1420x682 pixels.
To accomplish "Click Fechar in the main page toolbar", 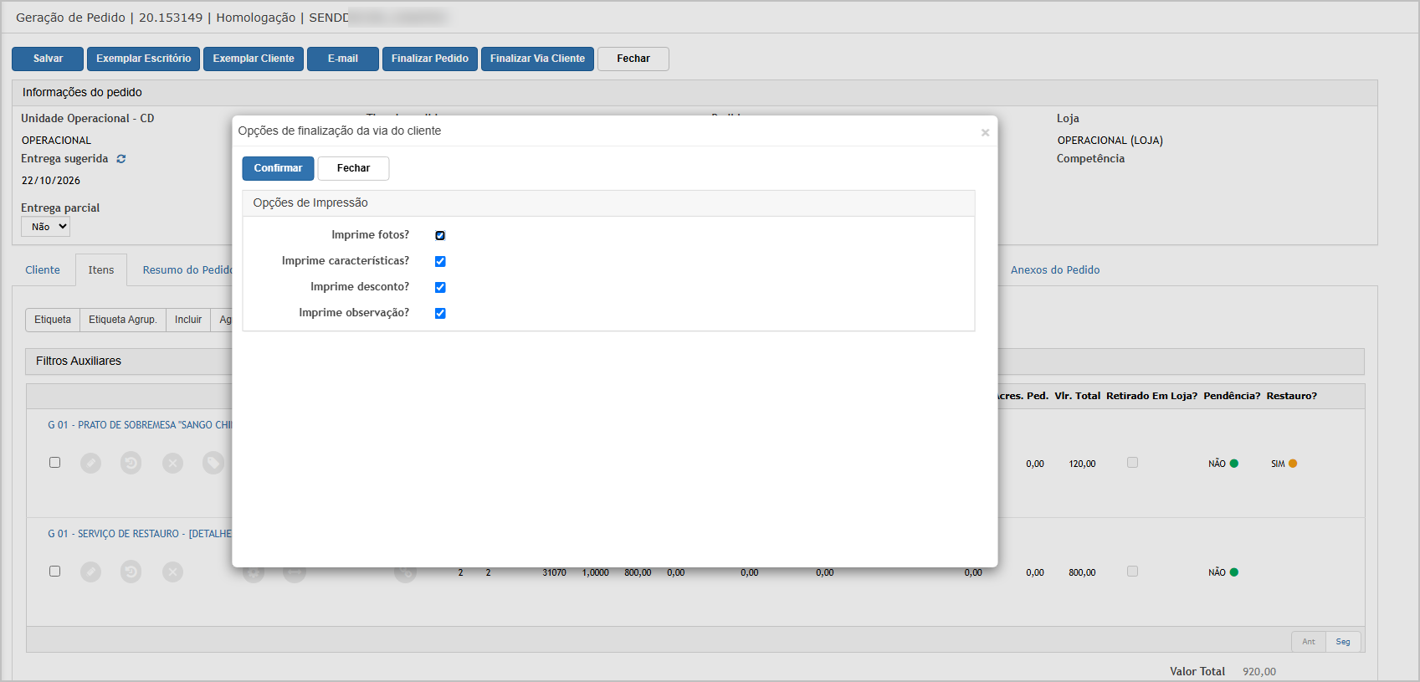I will click(633, 59).
